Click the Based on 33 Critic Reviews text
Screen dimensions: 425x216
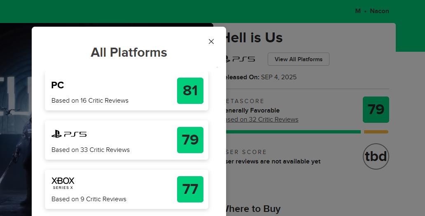(91, 150)
